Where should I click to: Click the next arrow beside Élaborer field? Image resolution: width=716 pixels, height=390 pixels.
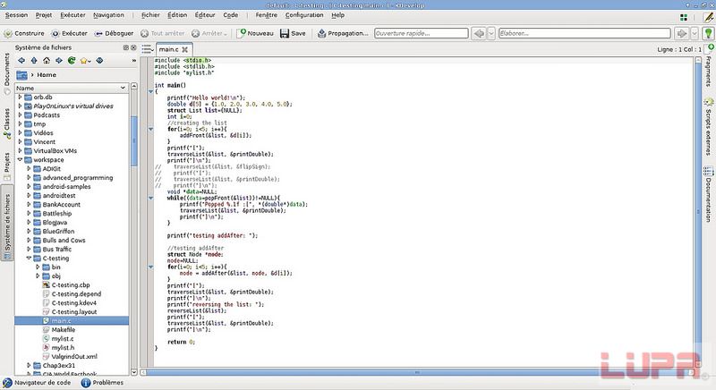681,33
